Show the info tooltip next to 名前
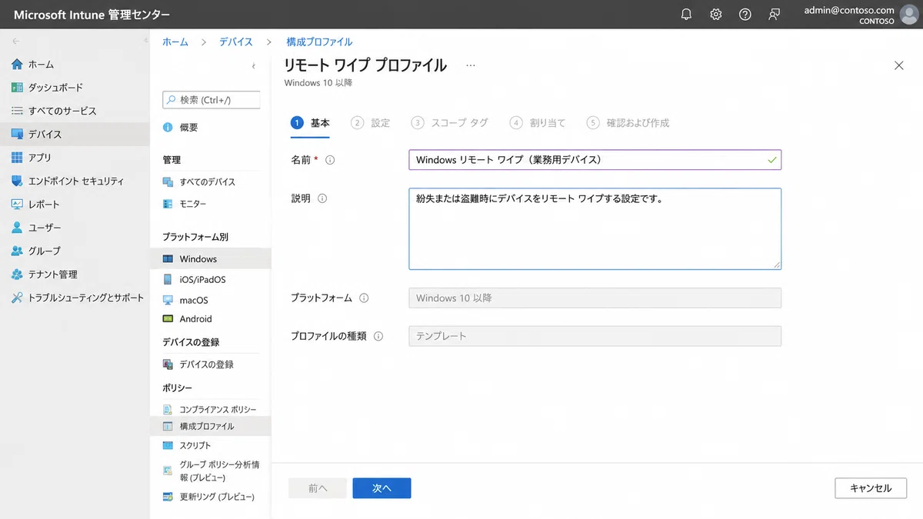This screenshot has height=519, width=923. click(x=330, y=161)
